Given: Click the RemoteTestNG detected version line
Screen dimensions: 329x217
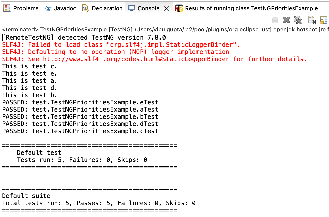Looking at the screenshot, I should [84, 38].
